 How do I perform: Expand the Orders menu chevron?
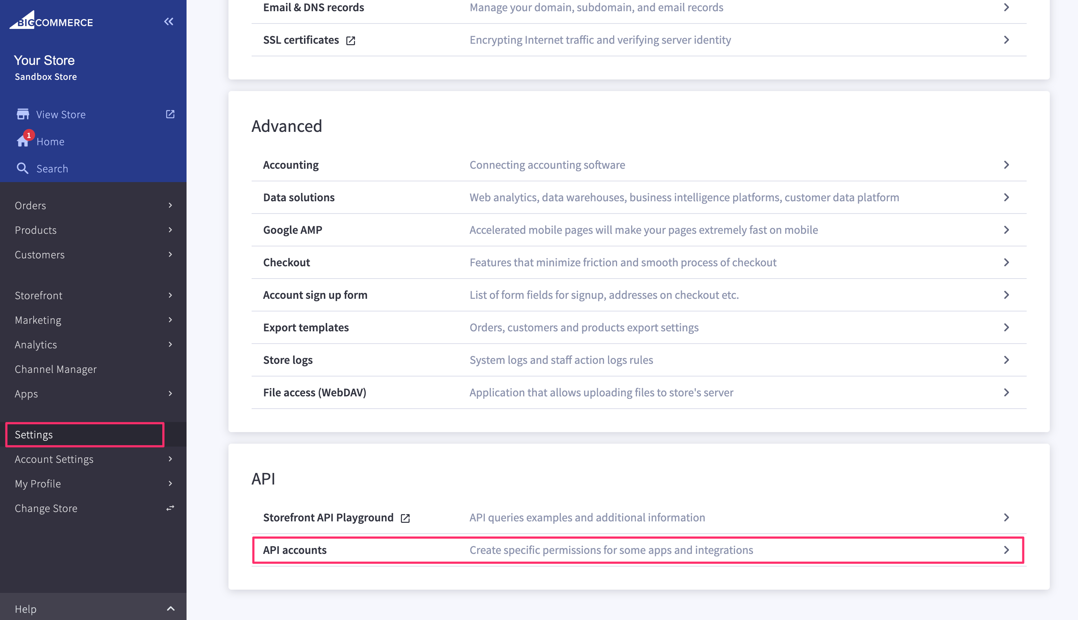[170, 205]
